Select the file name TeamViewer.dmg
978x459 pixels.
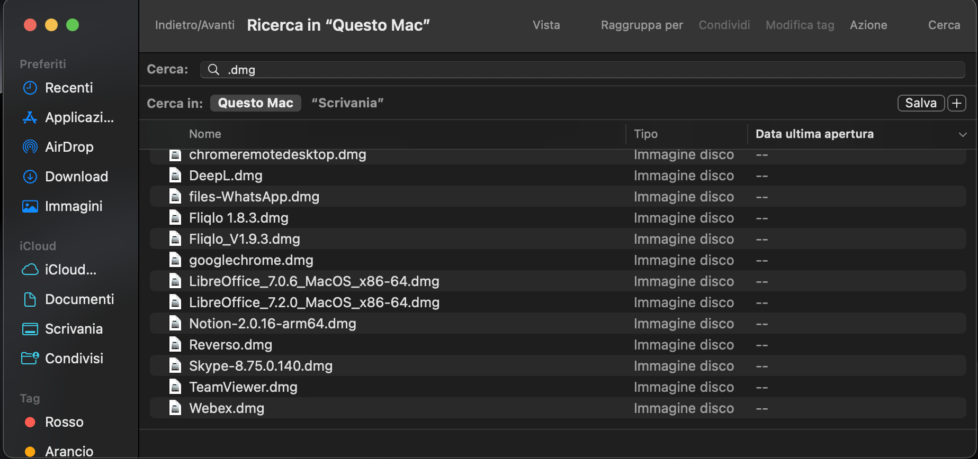coord(243,387)
